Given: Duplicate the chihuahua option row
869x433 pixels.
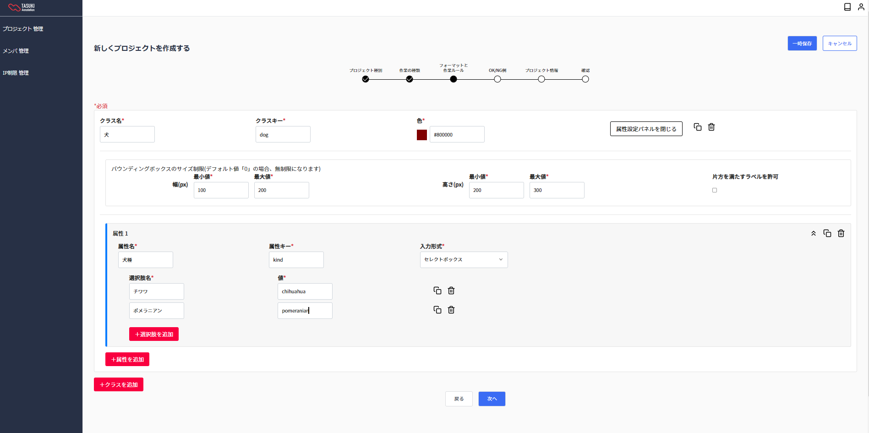Looking at the screenshot, I should [x=437, y=290].
